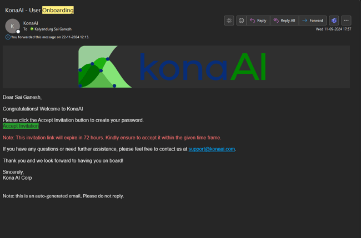
Task: Open the 'You forwarded this message' notice
Action: (x=50, y=37)
